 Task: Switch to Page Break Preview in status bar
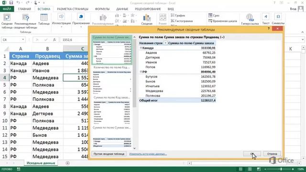tap(259, 169)
